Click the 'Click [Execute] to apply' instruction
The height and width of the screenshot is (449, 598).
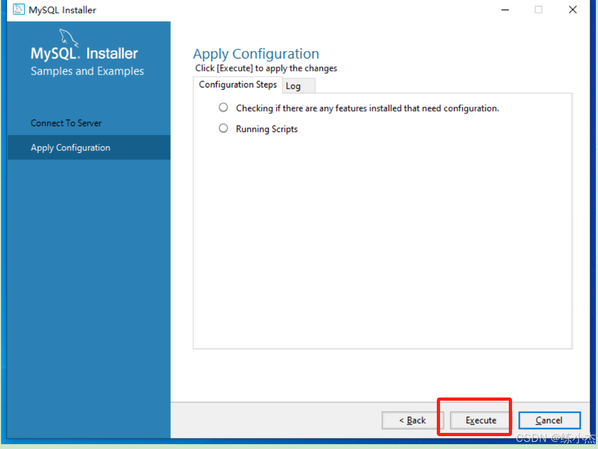[x=266, y=68]
